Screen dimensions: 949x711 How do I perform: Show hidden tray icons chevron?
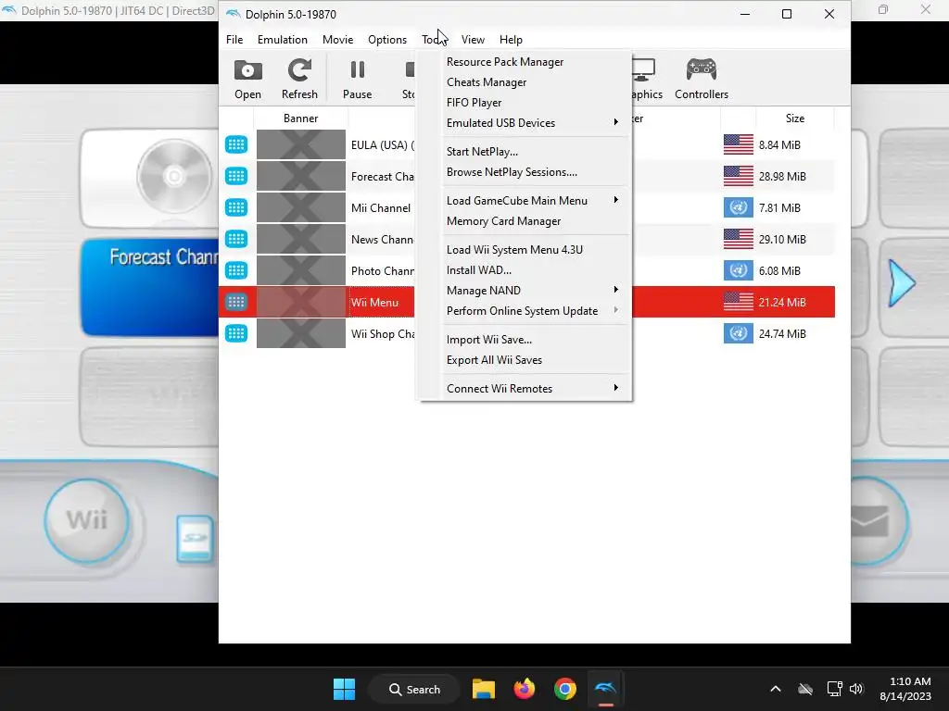tap(776, 689)
